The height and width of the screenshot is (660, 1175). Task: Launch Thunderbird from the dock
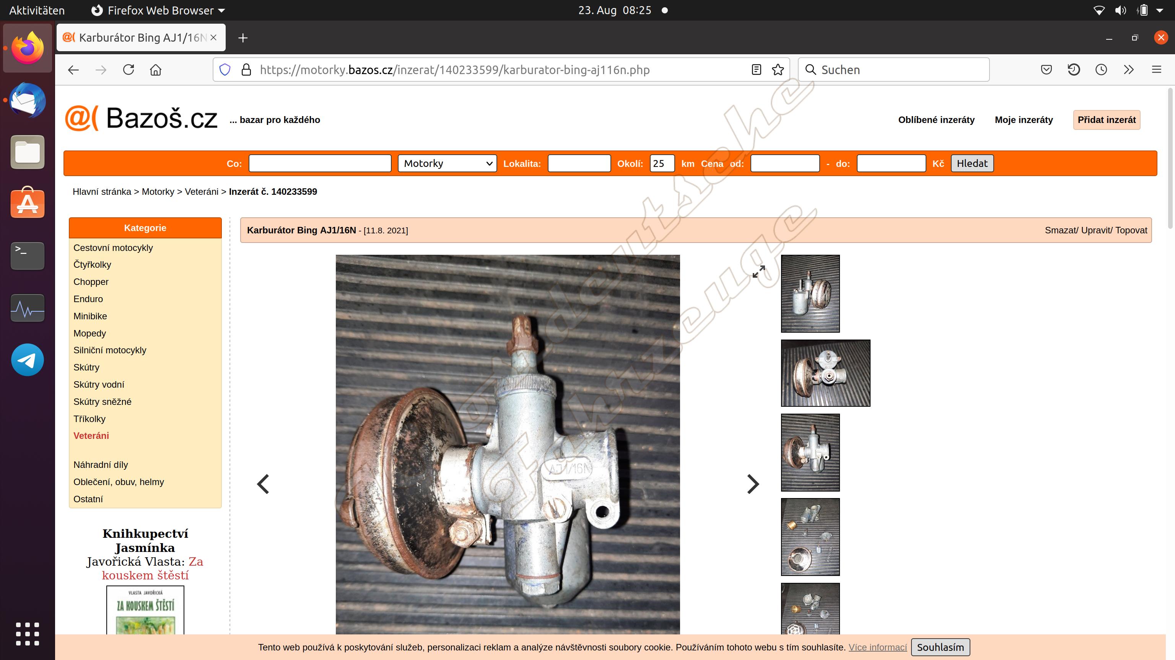coord(28,100)
